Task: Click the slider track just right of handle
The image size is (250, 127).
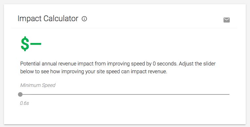Action: pos(25,94)
